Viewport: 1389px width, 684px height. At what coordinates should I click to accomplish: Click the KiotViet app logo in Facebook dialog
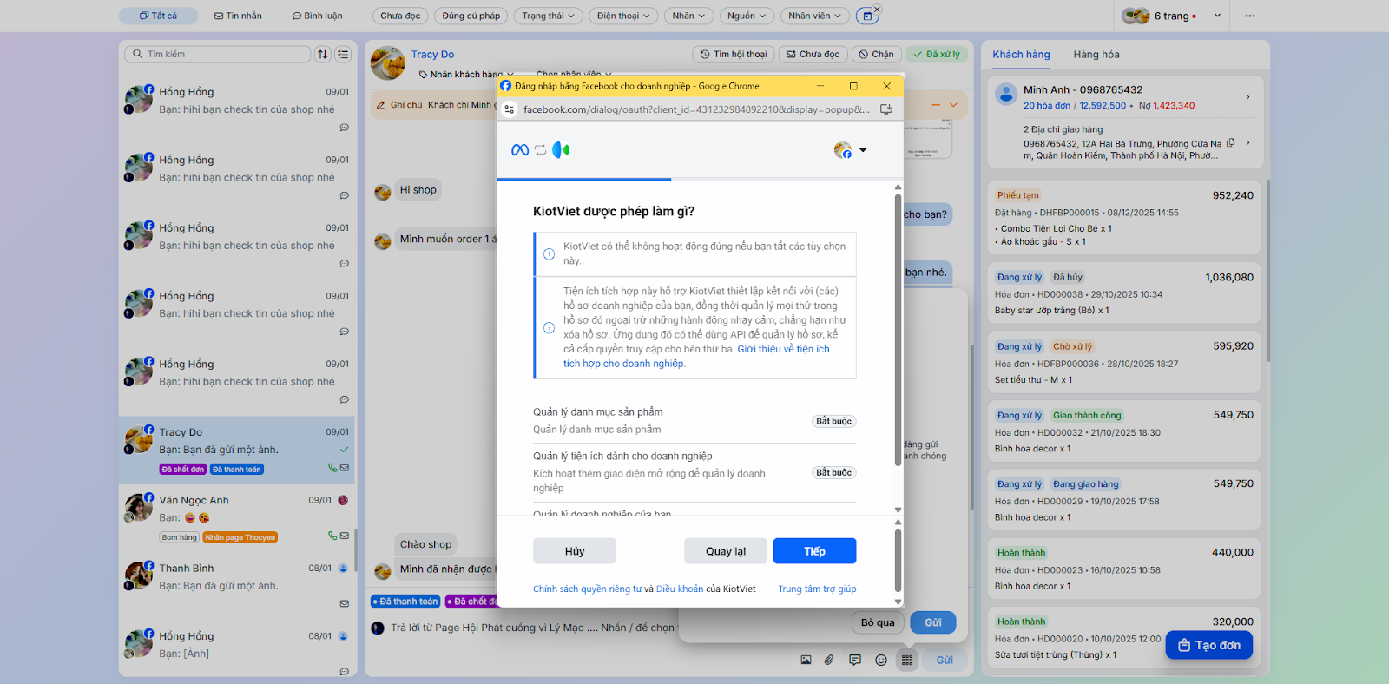[x=561, y=150]
